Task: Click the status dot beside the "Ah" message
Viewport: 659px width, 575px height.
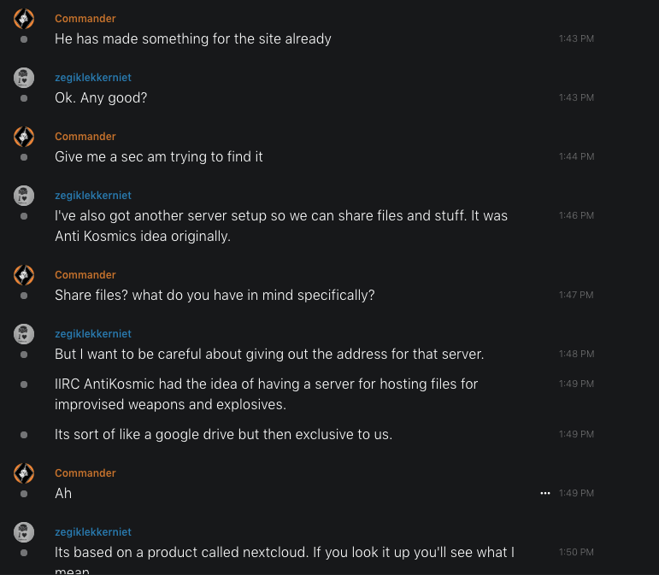Action: pos(24,493)
